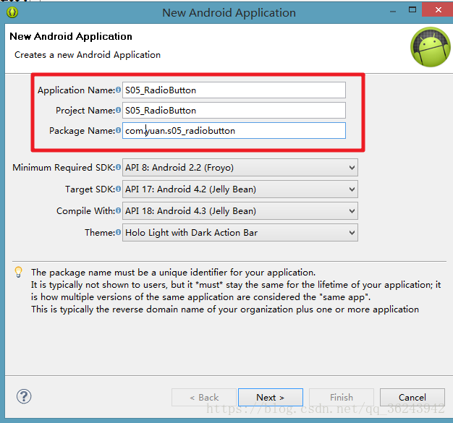The width and height of the screenshot is (453, 423).
Task: Click the Next > button
Action: 271,397
